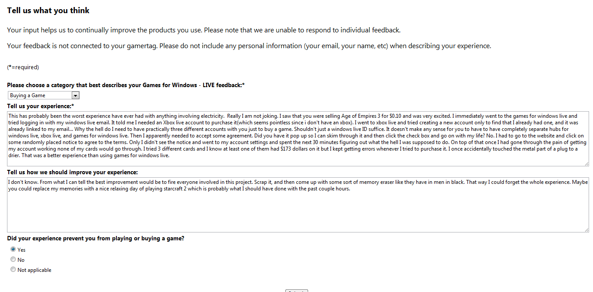Click the gamertag privacy notice paragraph
593x292 pixels.
point(249,46)
